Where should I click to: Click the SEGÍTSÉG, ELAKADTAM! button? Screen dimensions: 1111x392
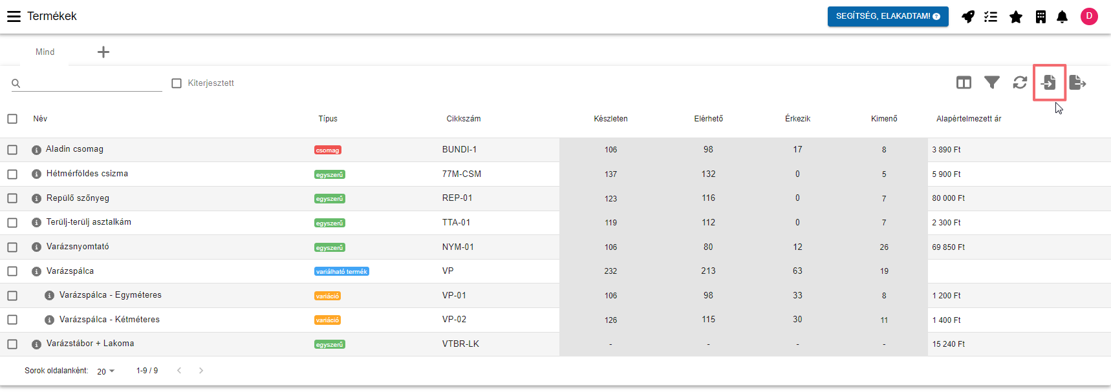coord(887,16)
